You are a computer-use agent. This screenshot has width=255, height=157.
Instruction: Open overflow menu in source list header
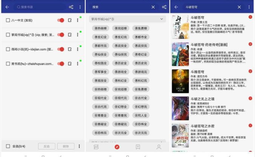(x=80, y=7)
